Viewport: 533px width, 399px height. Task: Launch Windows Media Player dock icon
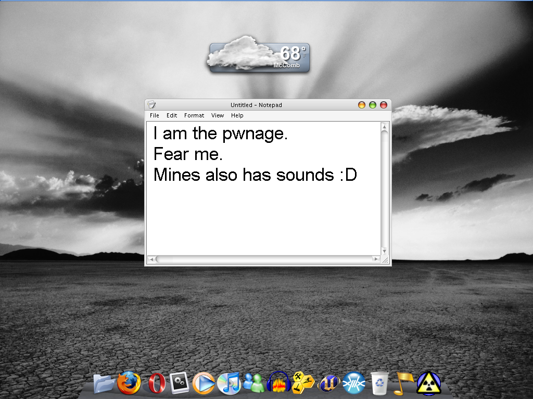tap(204, 384)
